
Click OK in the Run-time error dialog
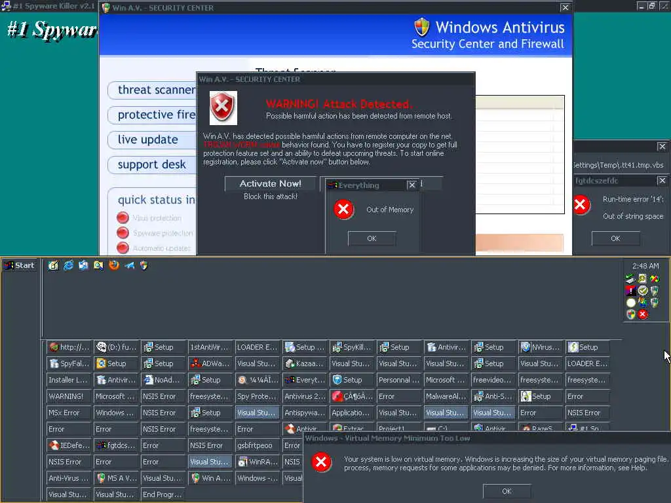615,238
